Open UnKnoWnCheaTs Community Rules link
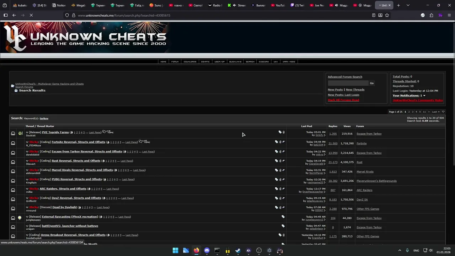This screenshot has height=256, width=455. tap(418, 100)
